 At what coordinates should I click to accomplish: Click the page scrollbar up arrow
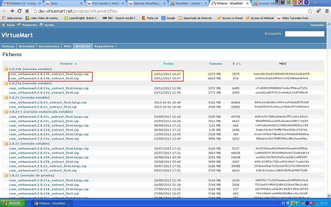329,24
